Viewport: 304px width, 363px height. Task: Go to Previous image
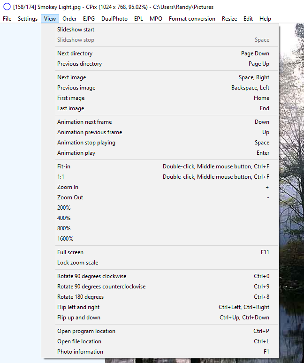(x=160, y=88)
